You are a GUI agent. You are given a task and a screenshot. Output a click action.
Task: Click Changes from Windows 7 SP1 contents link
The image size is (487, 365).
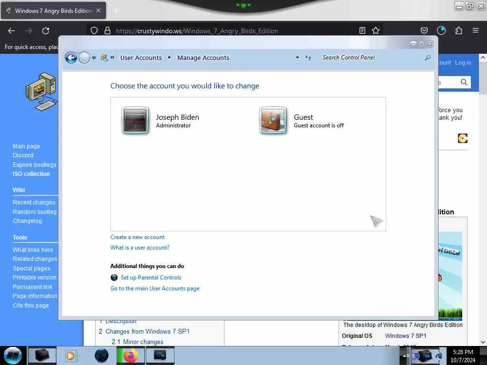click(147, 331)
